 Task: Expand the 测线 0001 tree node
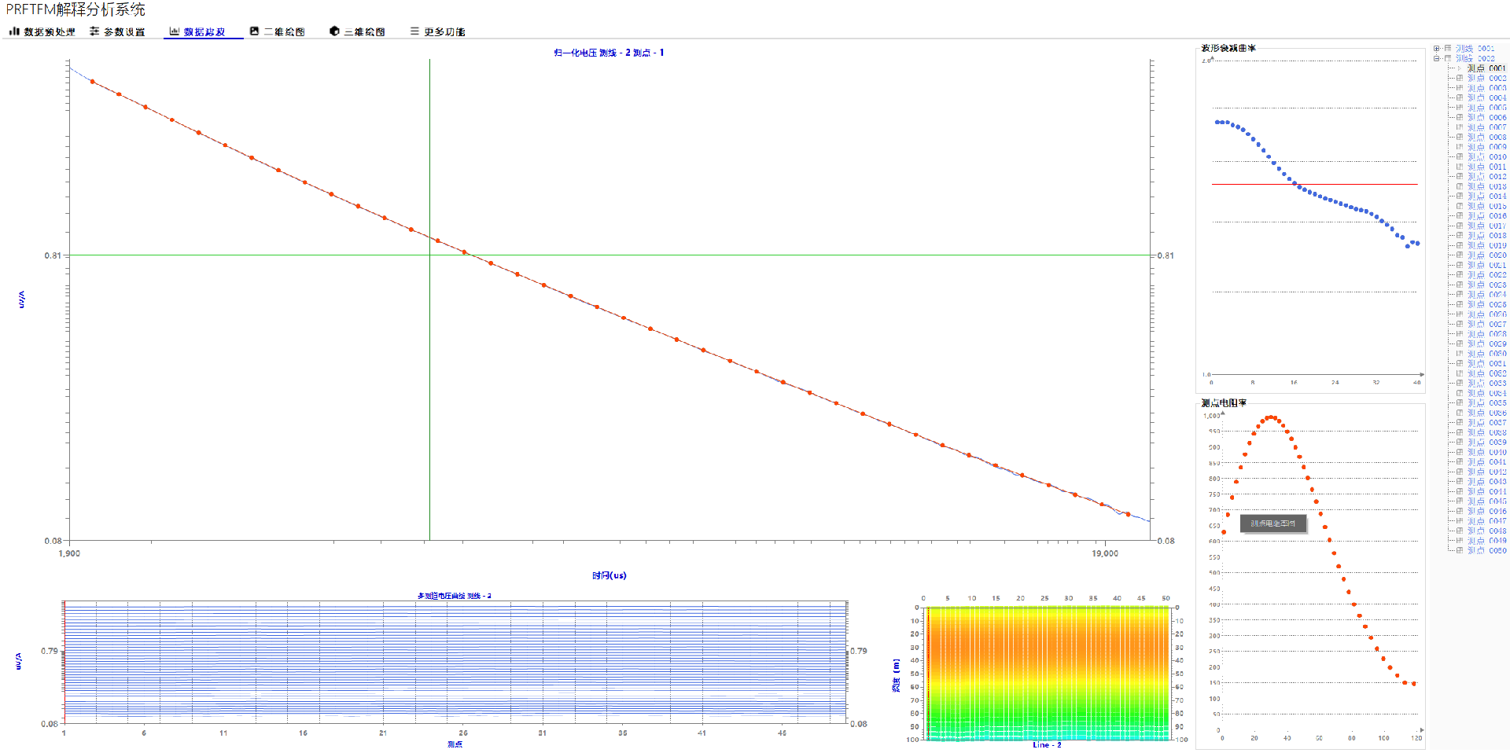pyautogui.click(x=1437, y=49)
